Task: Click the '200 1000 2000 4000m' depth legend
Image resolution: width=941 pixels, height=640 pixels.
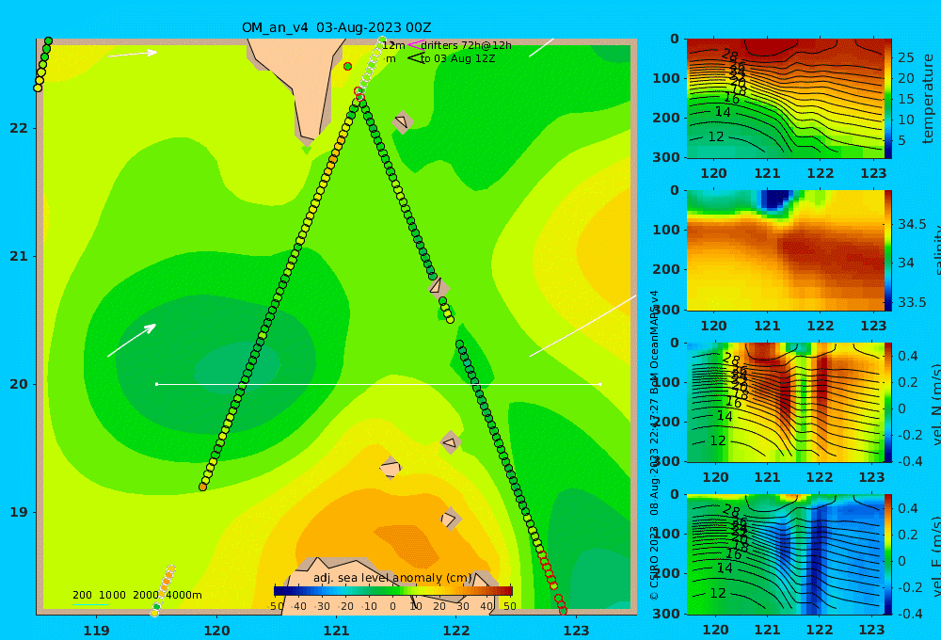Action: pyautogui.click(x=136, y=595)
